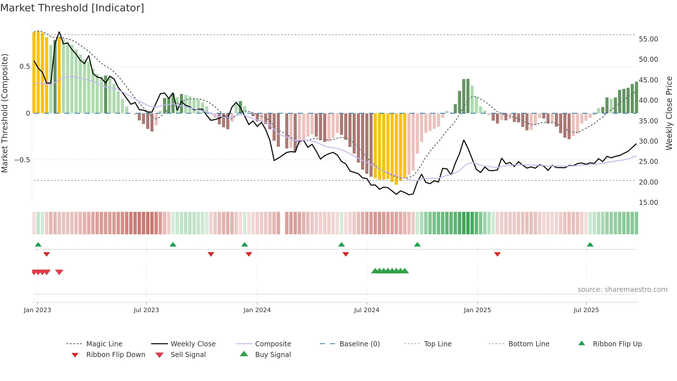
Task: Click the source: sharemaestro.com text
Action: point(623,290)
